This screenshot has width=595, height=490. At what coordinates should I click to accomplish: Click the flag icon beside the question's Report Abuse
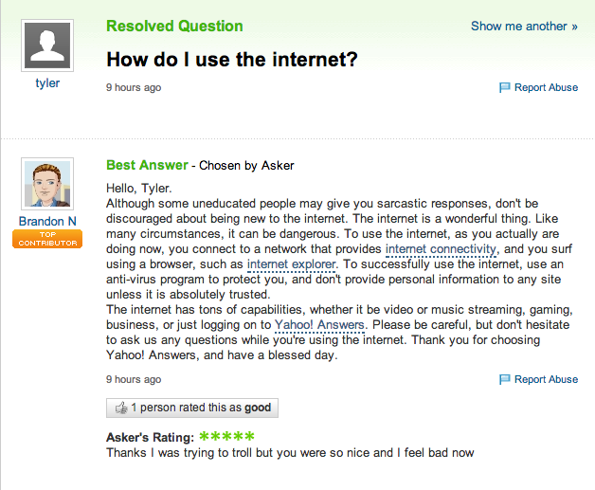click(x=504, y=88)
